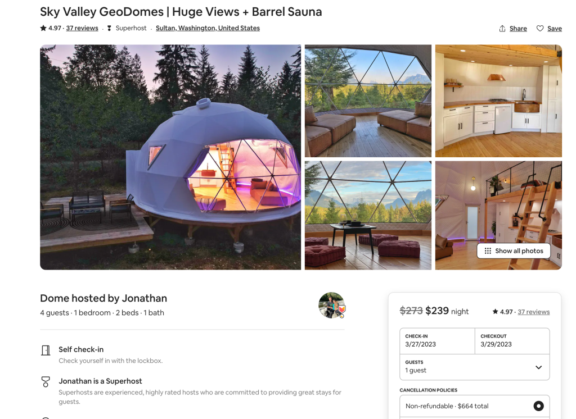Screen dimensions: 576x419
Task: Open the Check-in date field 3/27/2023
Action: tap(437, 341)
